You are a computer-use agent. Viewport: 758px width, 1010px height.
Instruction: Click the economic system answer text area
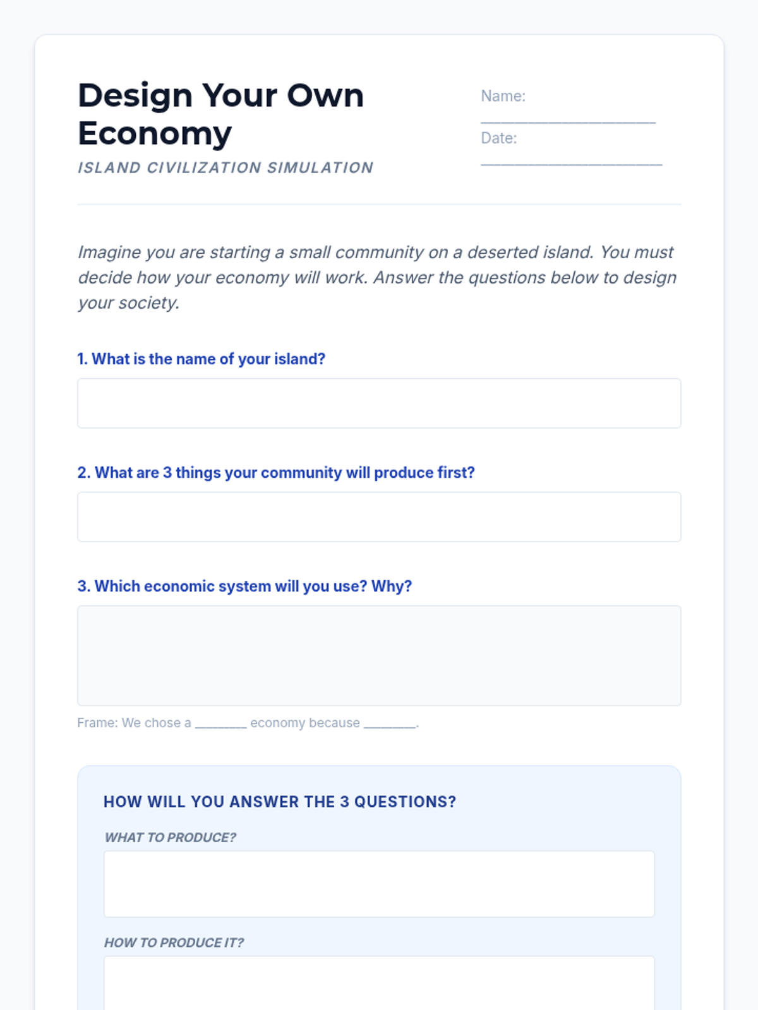pos(379,656)
